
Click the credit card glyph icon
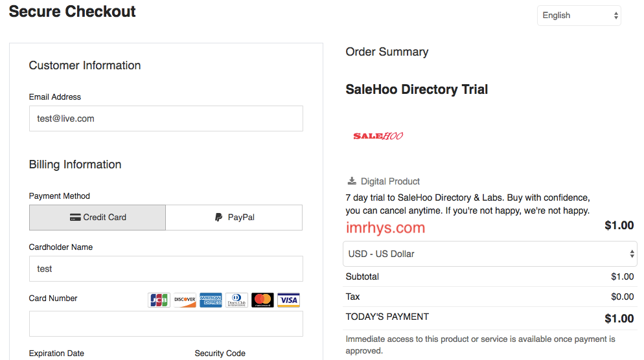(75, 217)
